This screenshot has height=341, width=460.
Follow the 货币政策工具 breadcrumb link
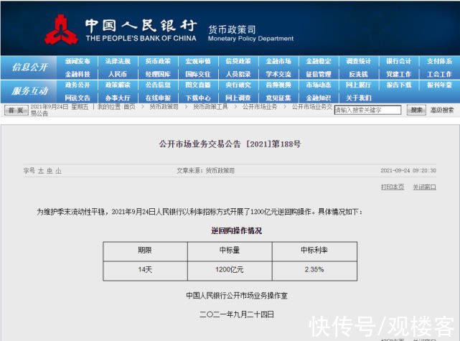tap(210, 107)
